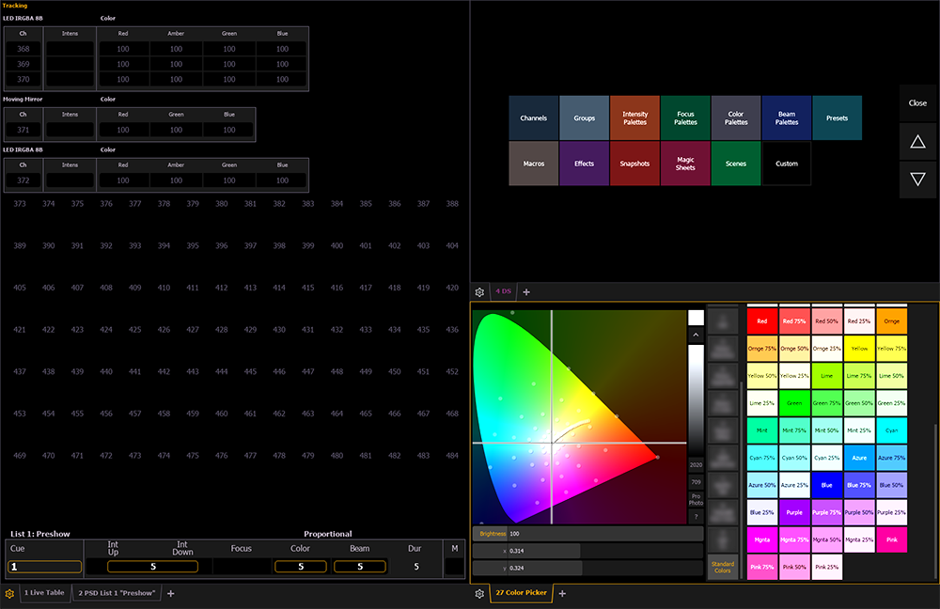
Task: Click the gear icon beside 4 DS tab
Action: [479, 292]
